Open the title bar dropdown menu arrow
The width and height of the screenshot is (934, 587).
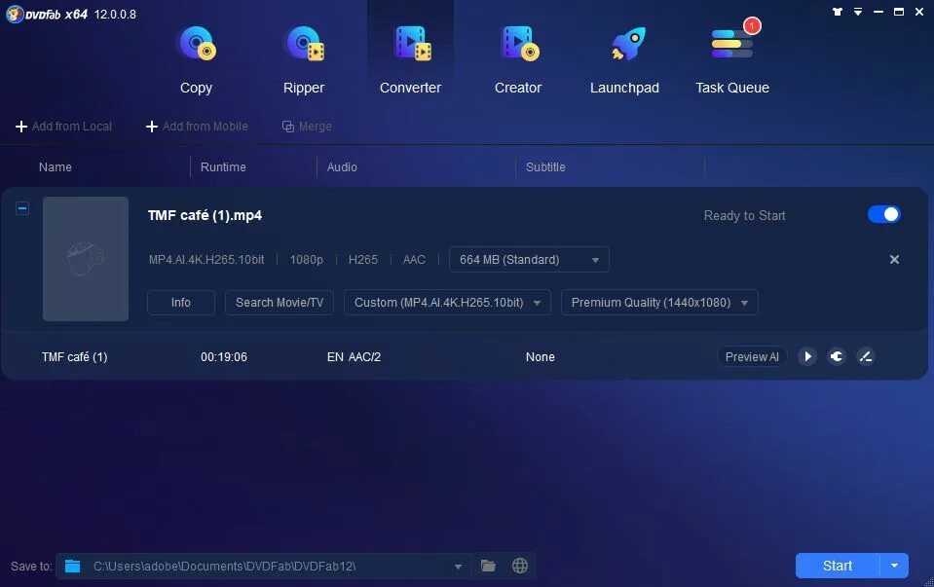pyautogui.click(x=858, y=12)
